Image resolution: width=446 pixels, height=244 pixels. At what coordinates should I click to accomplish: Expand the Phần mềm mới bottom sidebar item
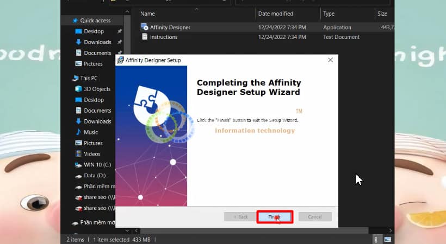pos(69,223)
